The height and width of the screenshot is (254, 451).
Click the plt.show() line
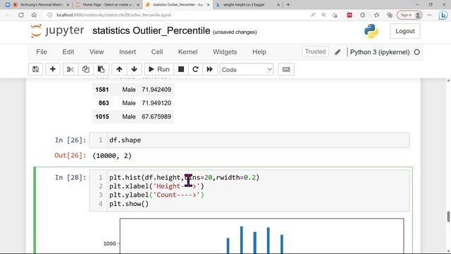[129, 204]
